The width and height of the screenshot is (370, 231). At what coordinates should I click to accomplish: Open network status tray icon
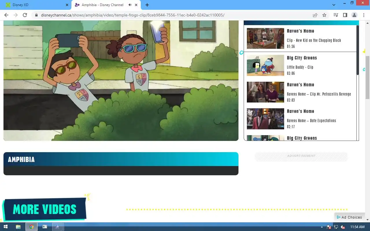point(336,227)
